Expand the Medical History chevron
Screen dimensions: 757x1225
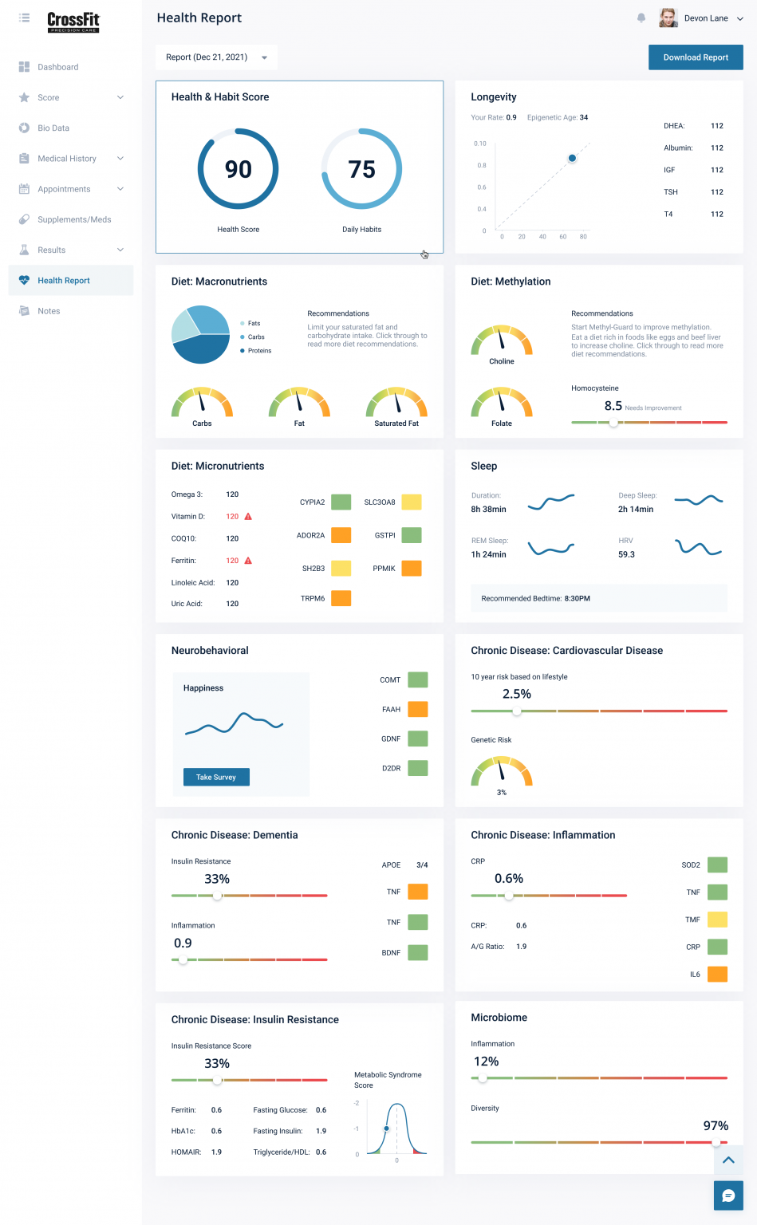point(120,158)
